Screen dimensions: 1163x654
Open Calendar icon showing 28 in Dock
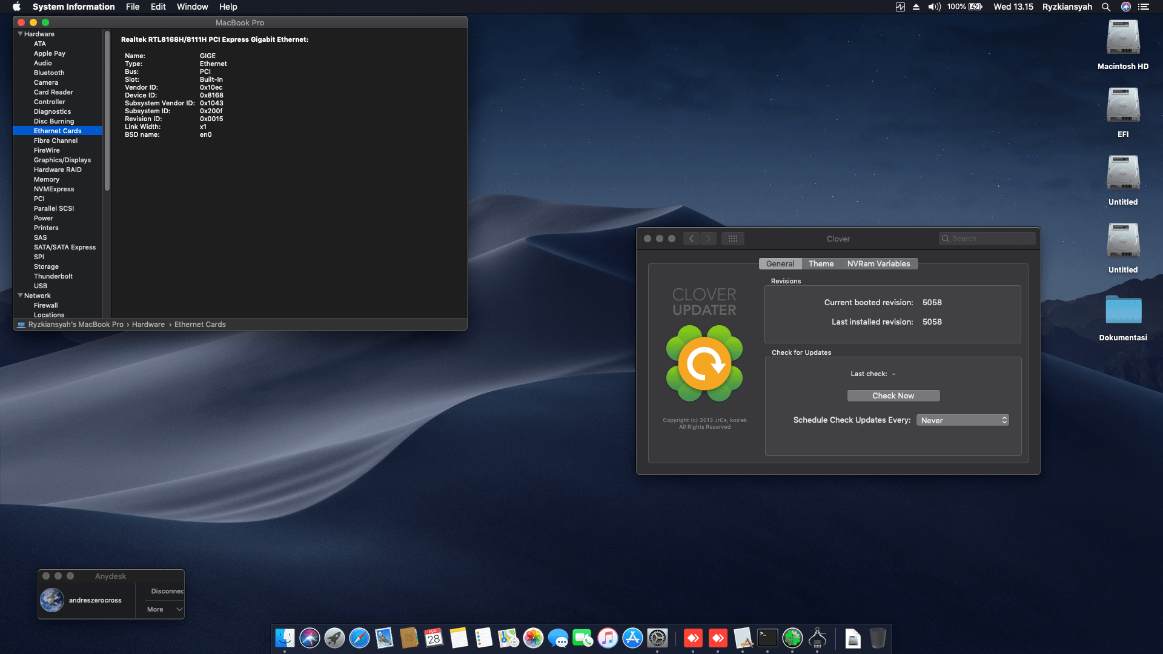coord(434,638)
